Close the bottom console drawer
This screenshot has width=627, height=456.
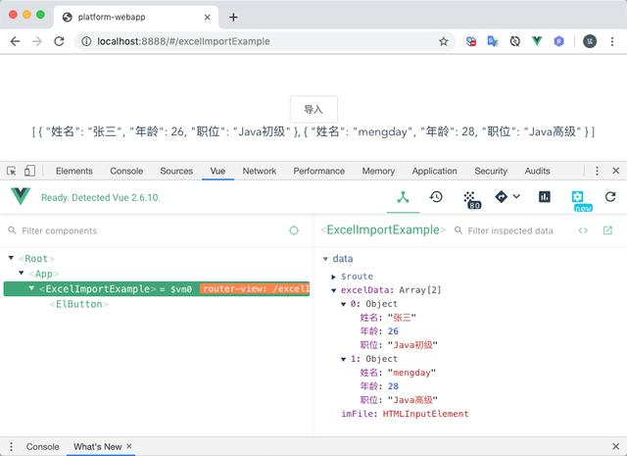point(616,446)
